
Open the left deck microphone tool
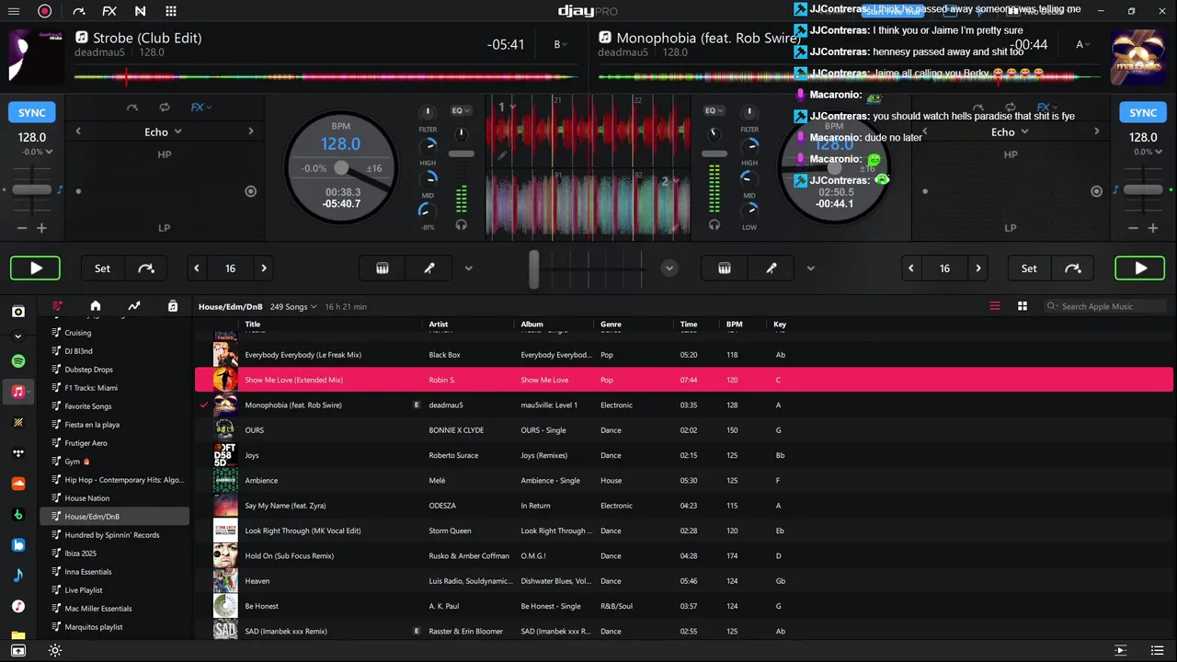tap(429, 268)
